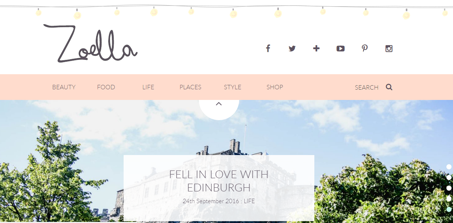453x223 pixels.
Task: Select the second slideshow dot
Action: (449, 177)
